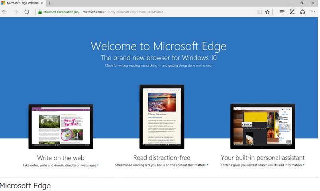The height and width of the screenshot is (191, 320).
Task: Open 'Cortana gives you instant search' link
Action: pos(262,165)
